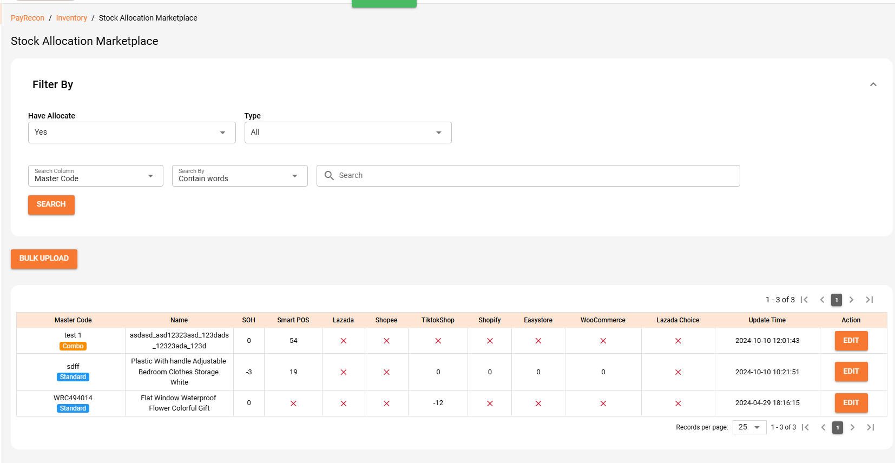The height and width of the screenshot is (463, 895).
Task: Edit the WRC494014 row
Action: [x=851, y=403]
